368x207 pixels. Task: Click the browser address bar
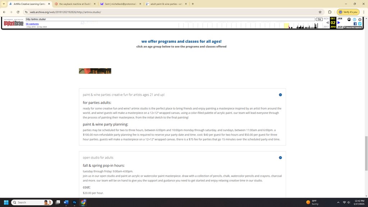coord(174,12)
